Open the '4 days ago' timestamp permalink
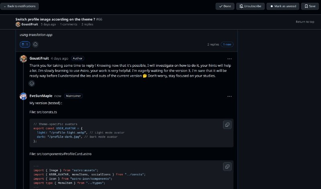This screenshot has height=189, width=321. (x=59, y=58)
